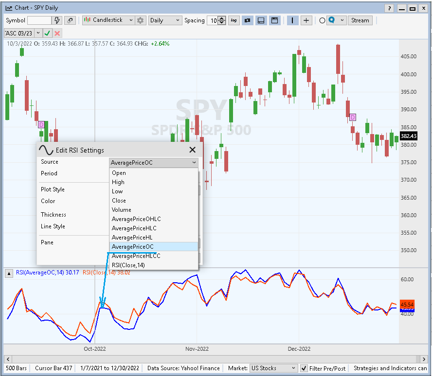The width and height of the screenshot is (432, 376).
Task: Click the lightning bolt icon beside Symbol field
Action: point(57,20)
